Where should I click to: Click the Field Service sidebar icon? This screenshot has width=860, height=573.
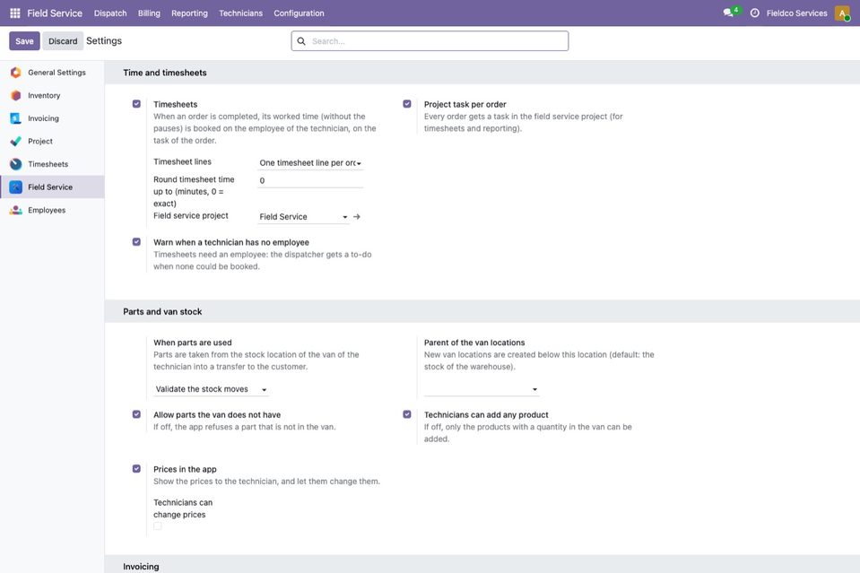(x=16, y=187)
